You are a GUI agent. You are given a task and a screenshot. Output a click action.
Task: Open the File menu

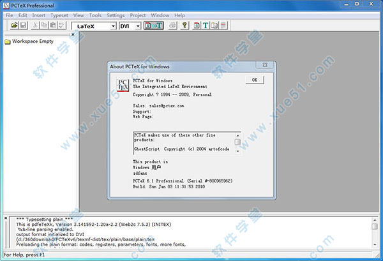10,15
